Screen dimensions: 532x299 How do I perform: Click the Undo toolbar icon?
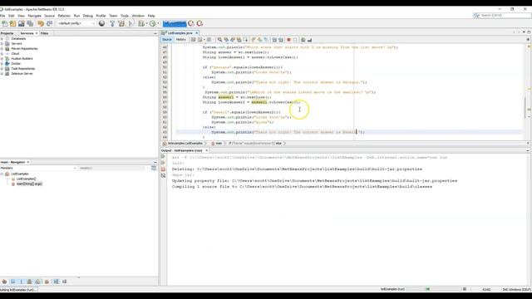pyautogui.click(x=41, y=23)
